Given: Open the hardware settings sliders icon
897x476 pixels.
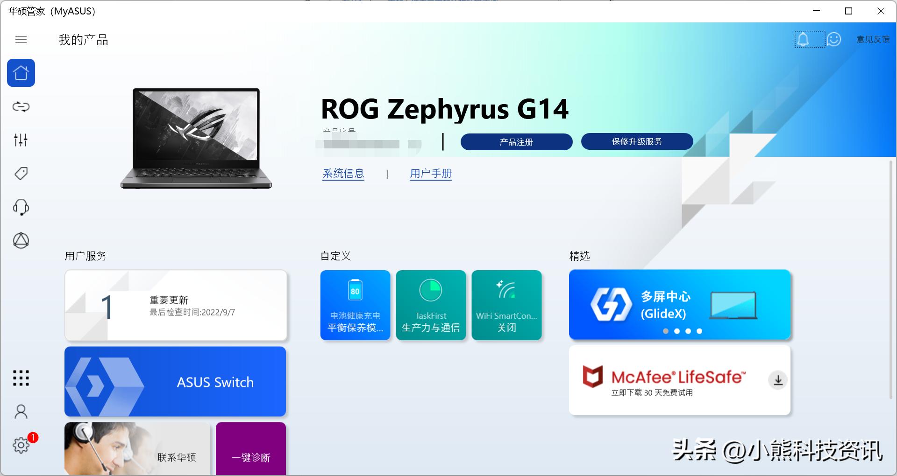Looking at the screenshot, I should coord(21,140).
